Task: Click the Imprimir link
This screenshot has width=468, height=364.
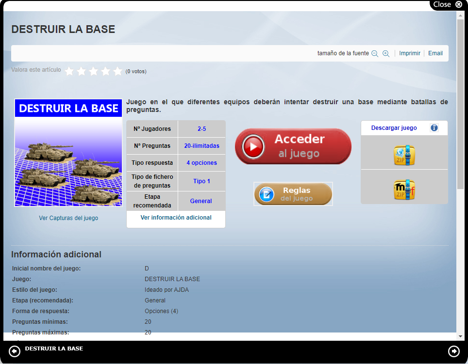Action: point(410,53)
